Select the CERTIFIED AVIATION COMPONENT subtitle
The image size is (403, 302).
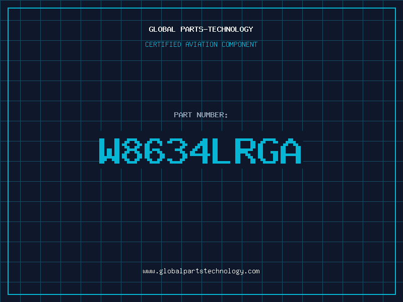click(201, 44)
